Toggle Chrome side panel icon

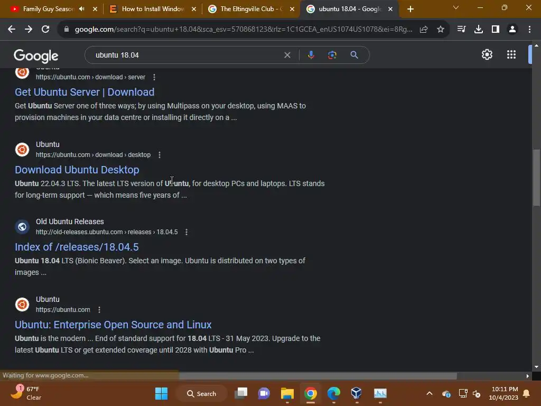point(496,30)
